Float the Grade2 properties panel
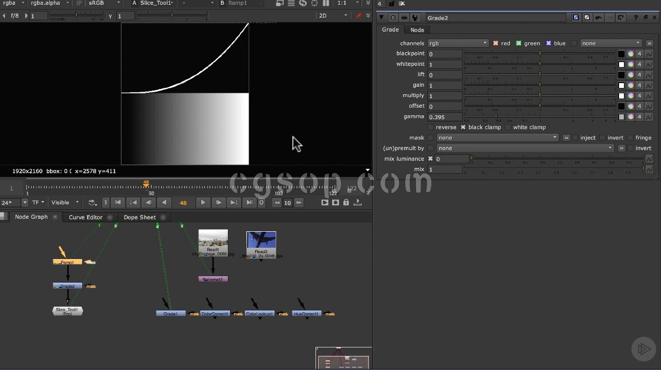This screenshot has width=661, height=370. point(645,18)
